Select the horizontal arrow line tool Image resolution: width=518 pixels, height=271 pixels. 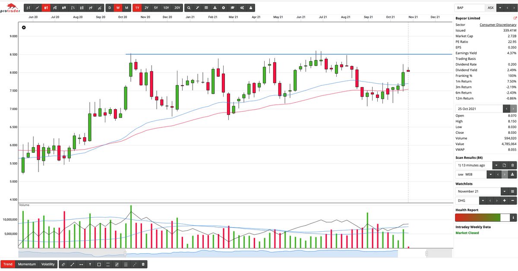click(81, 264)
